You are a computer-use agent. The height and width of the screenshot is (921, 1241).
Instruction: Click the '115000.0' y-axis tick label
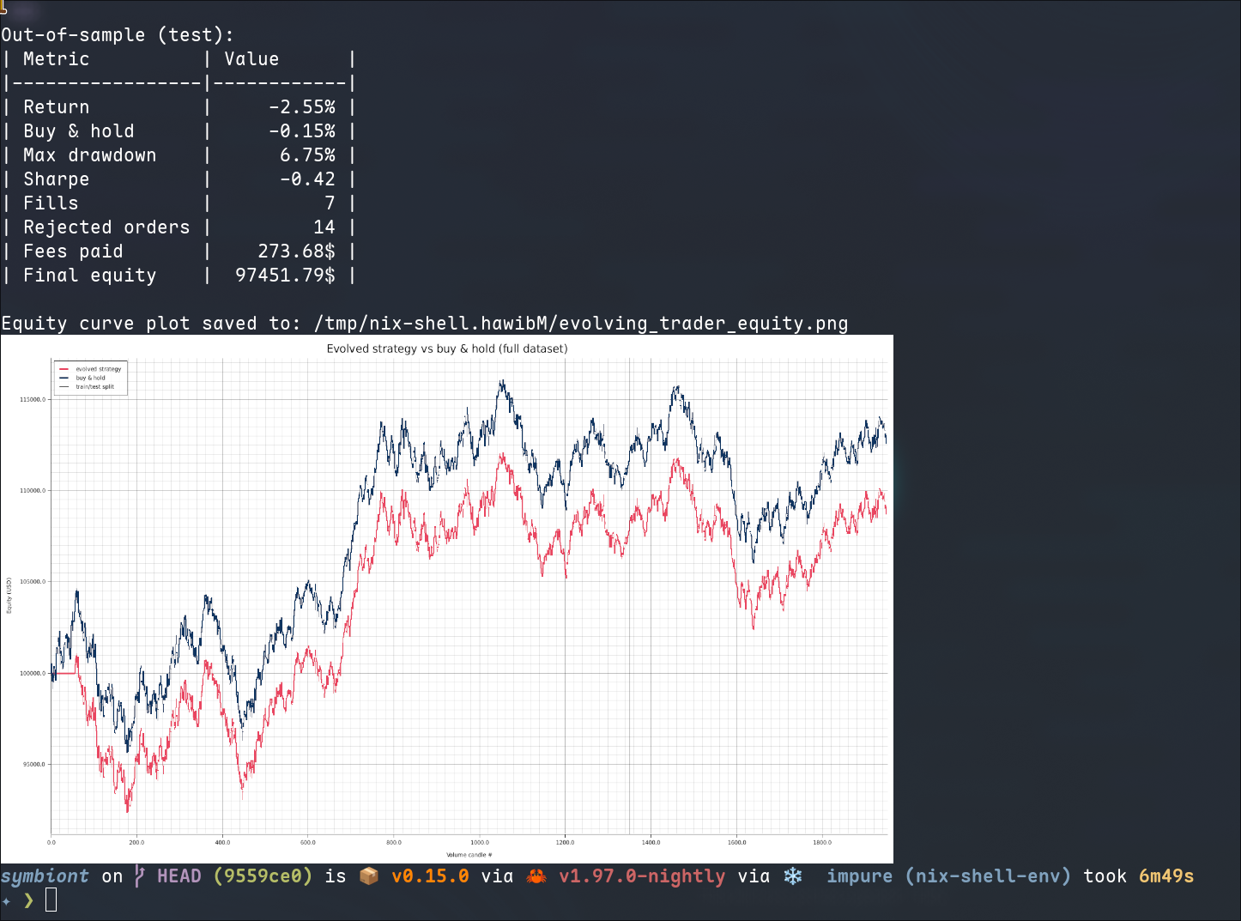33,400
